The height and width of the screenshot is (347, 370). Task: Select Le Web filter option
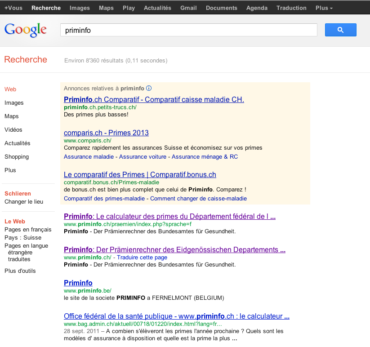[x=15, y=221]
